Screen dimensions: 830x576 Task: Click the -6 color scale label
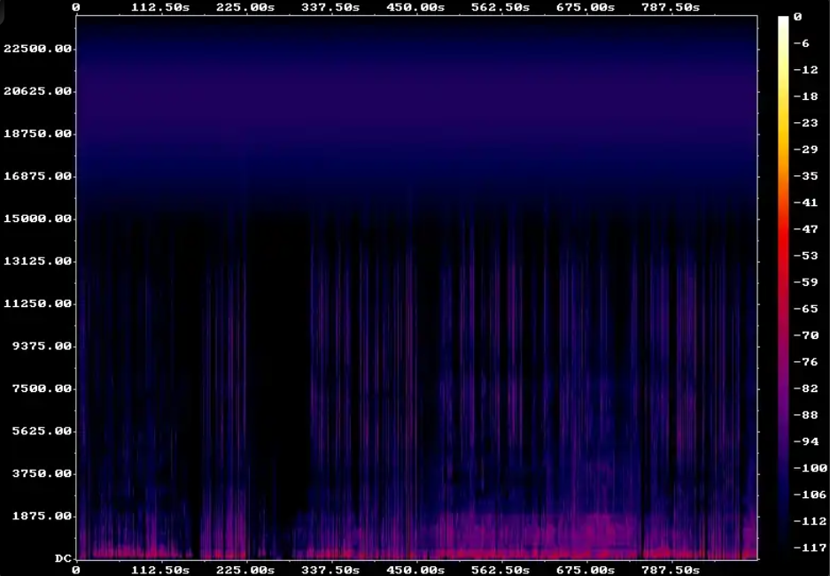(802, 43)
